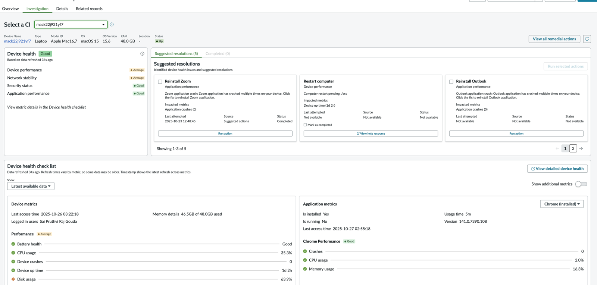597x285 pixels.
Task: Click memory details '46.5GB of 48.0GB used'
Action: point(201,214)
